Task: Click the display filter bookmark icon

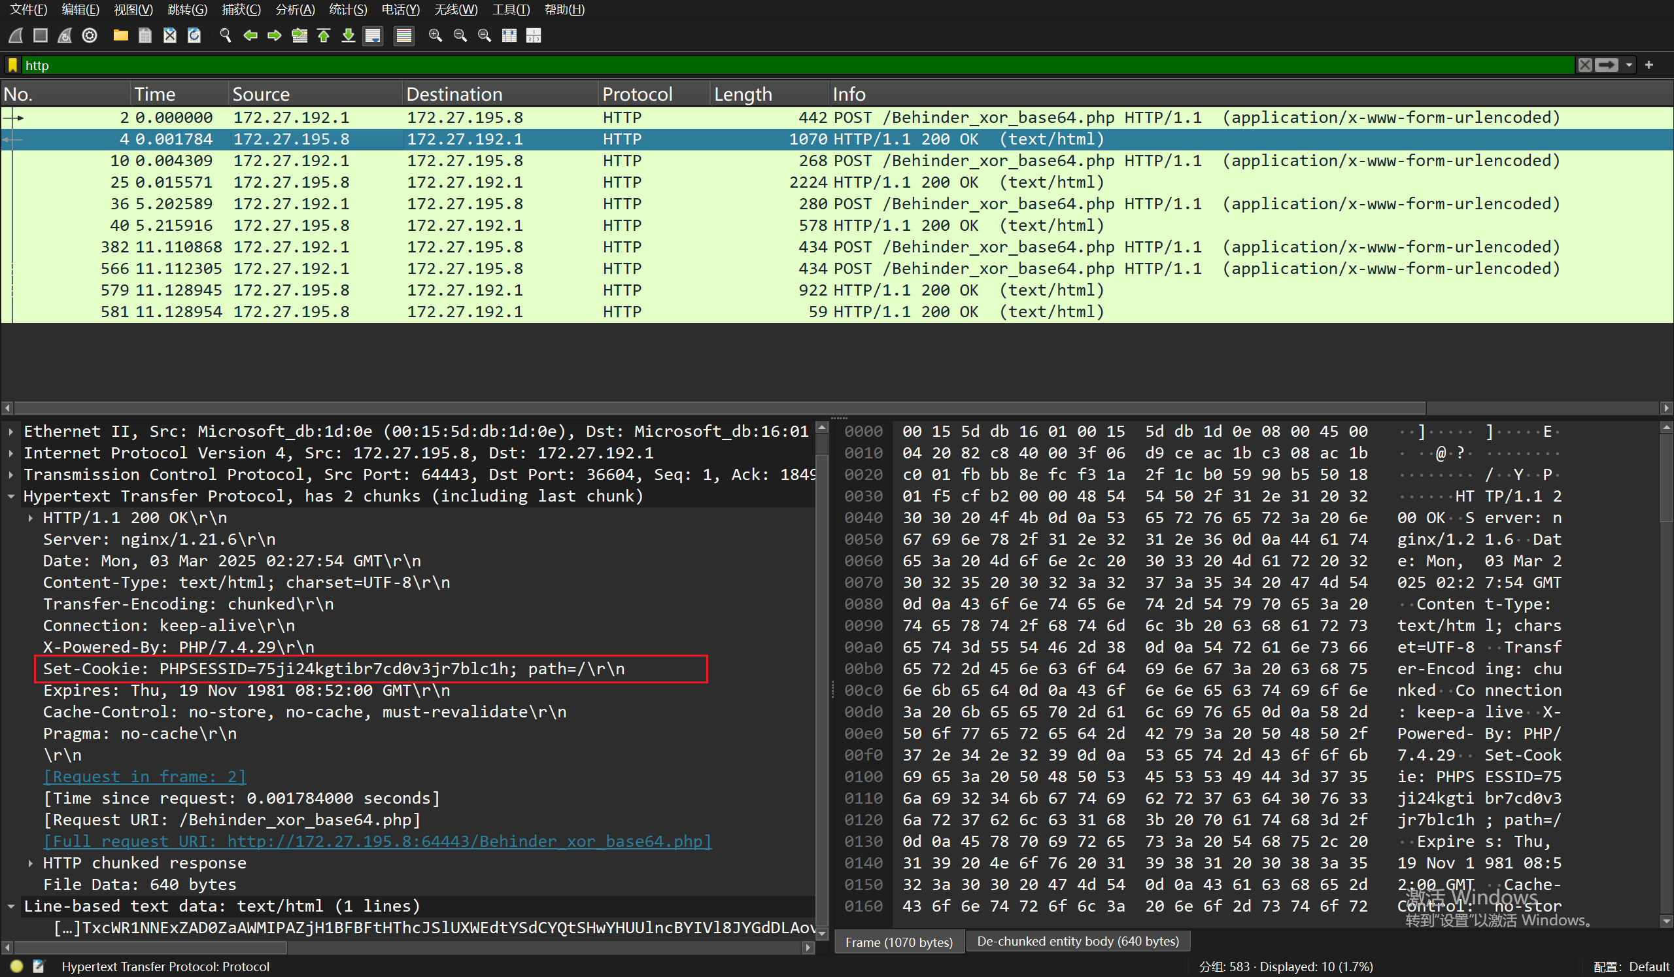Action: point(12,65)
